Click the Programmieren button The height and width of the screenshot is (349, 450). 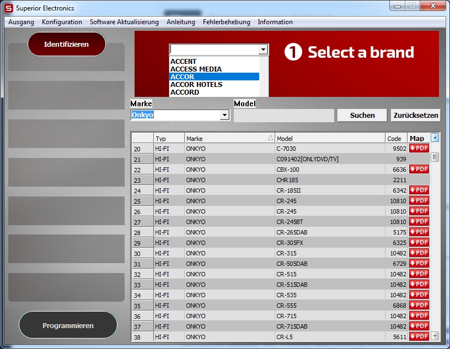point(68,325)
